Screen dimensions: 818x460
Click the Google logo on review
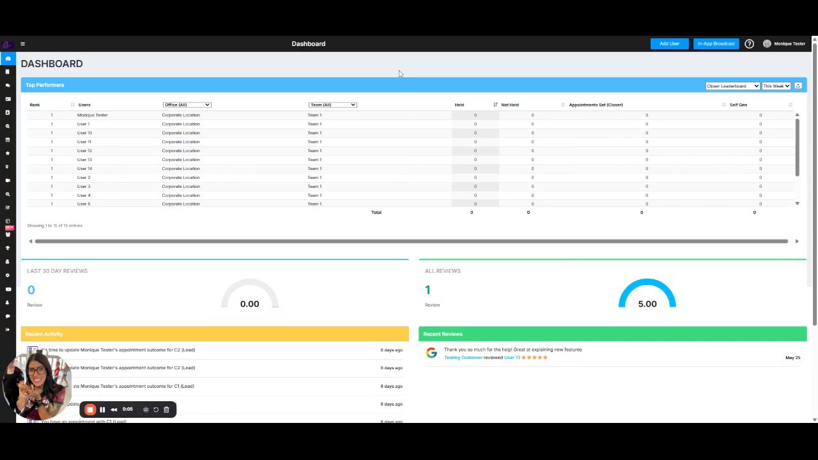[x=431, y=353]
